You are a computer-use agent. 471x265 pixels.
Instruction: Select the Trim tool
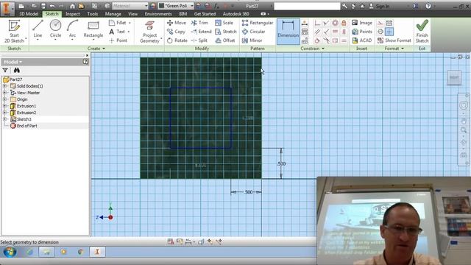199,23
